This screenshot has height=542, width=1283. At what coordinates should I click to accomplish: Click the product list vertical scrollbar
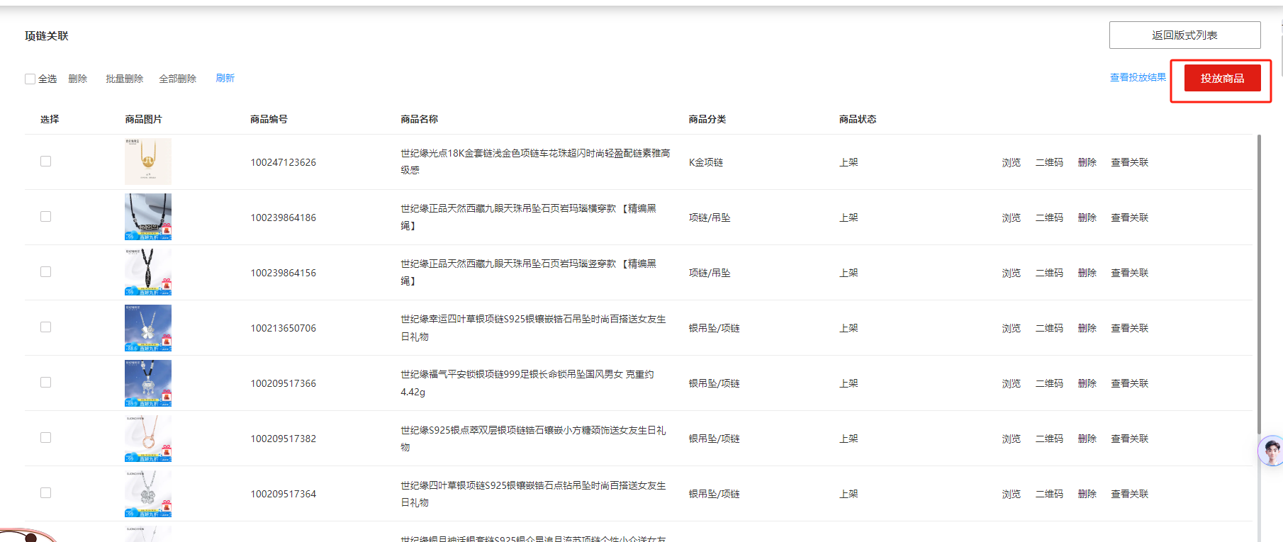(x=1259, y=283)
